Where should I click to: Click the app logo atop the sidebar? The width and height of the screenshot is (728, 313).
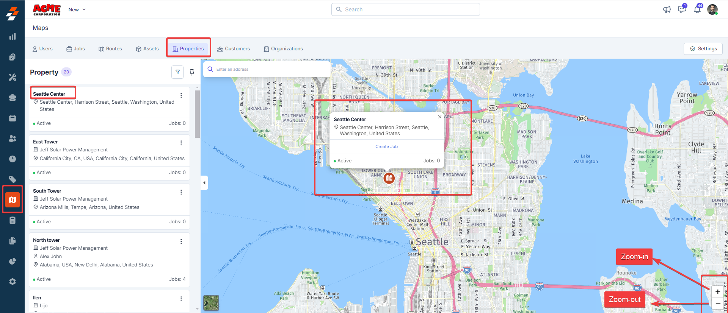click(x=13, y=14)
